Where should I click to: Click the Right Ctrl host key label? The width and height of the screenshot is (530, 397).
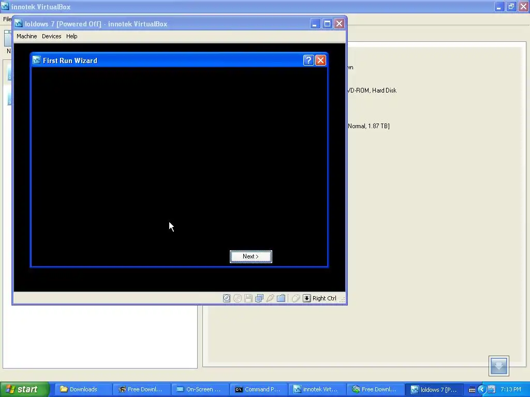324,298
